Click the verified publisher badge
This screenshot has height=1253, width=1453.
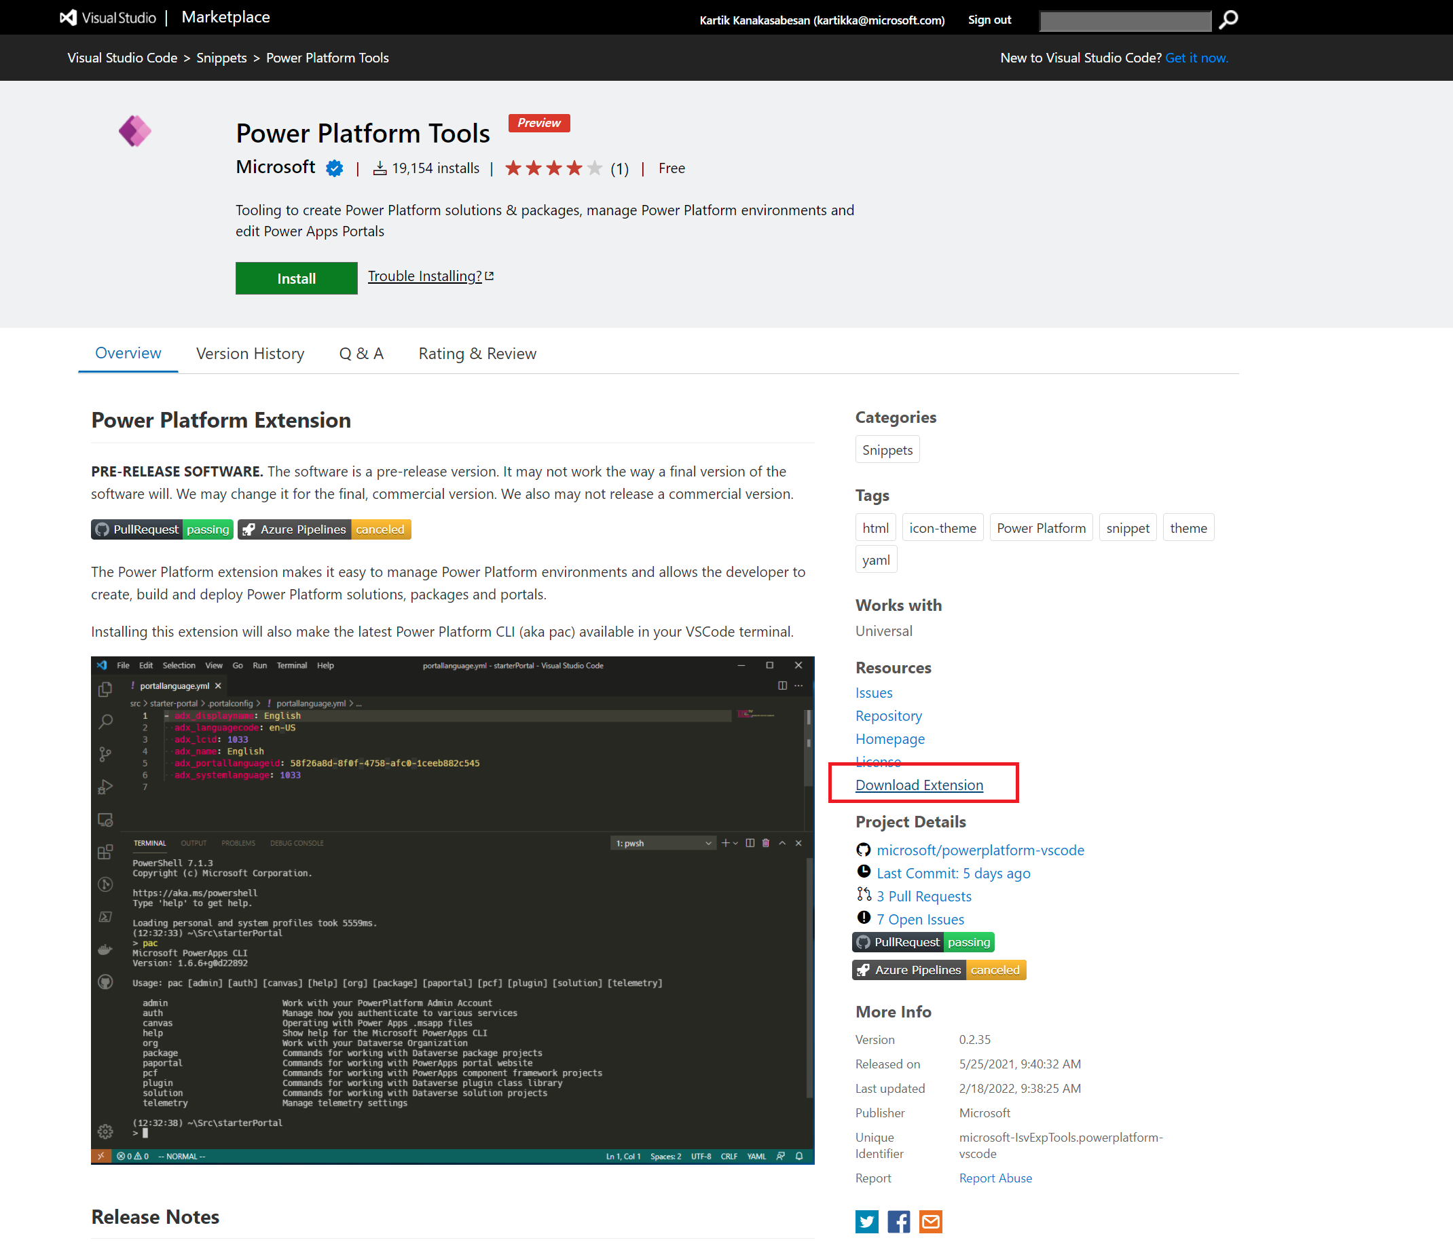[x=335, y=168]
